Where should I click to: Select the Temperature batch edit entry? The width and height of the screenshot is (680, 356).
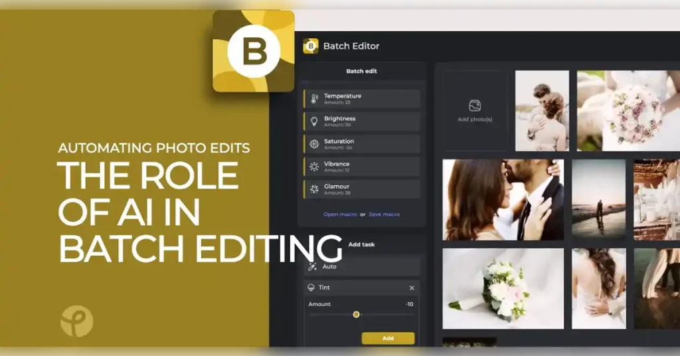coord(362,99)
